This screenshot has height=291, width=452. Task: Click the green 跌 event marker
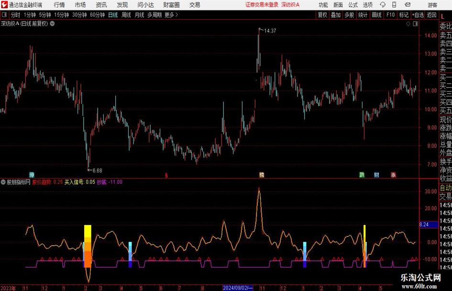[x=362, y=174]
